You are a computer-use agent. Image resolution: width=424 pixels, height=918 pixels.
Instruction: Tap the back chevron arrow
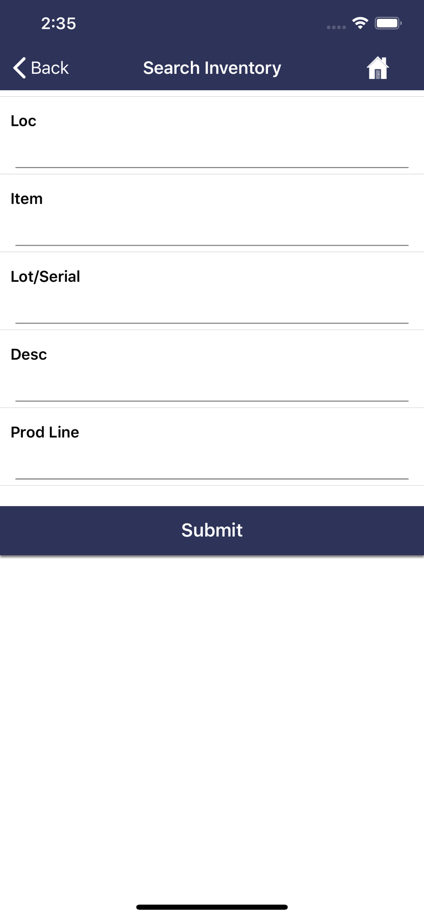(x=19, y=68)
